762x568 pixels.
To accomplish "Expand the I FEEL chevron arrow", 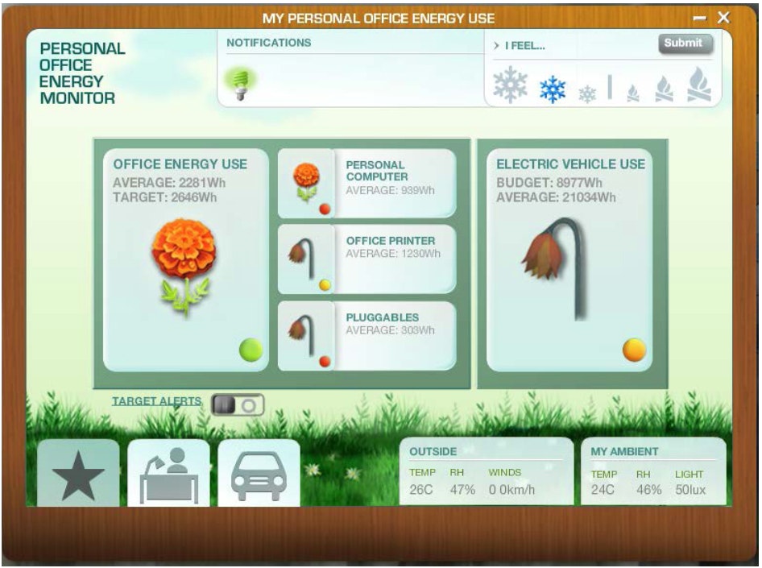I will tap(496, 47).
